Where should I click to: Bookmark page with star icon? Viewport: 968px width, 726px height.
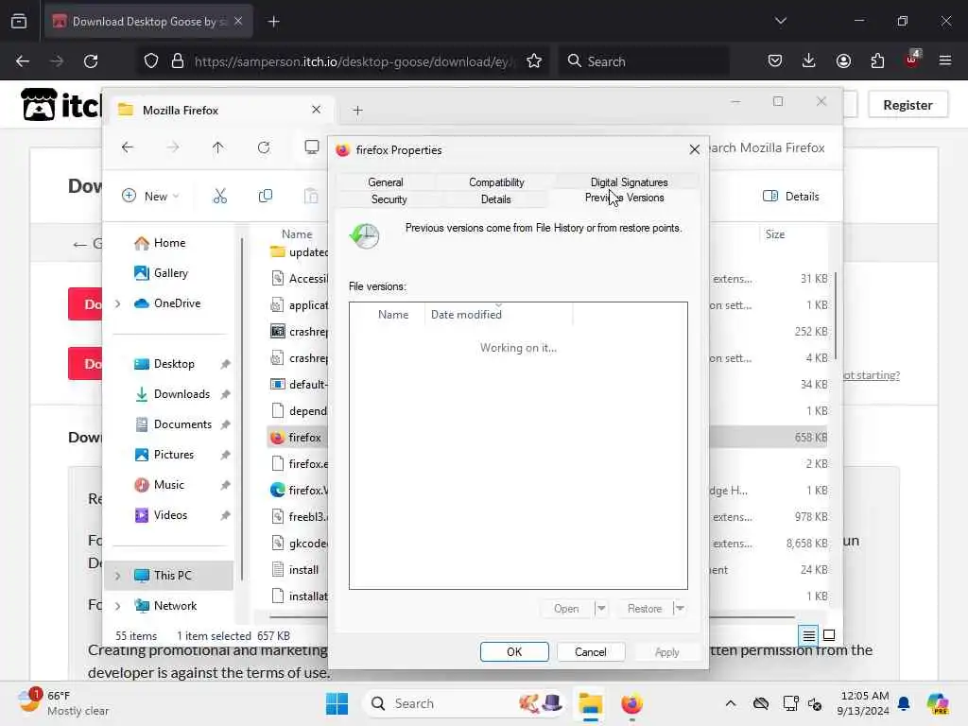coord(534,61)
